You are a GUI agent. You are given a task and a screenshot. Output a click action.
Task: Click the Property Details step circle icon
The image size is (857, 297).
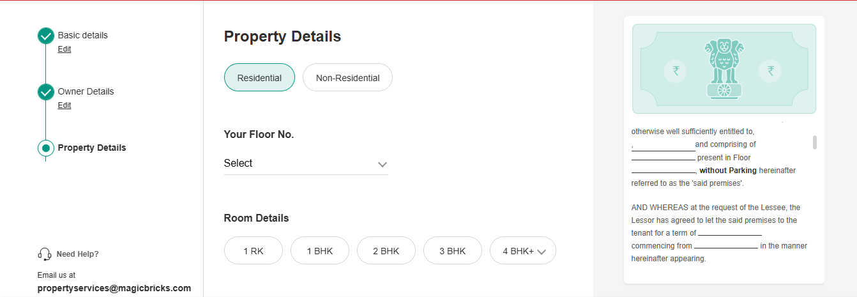(45, 148)
